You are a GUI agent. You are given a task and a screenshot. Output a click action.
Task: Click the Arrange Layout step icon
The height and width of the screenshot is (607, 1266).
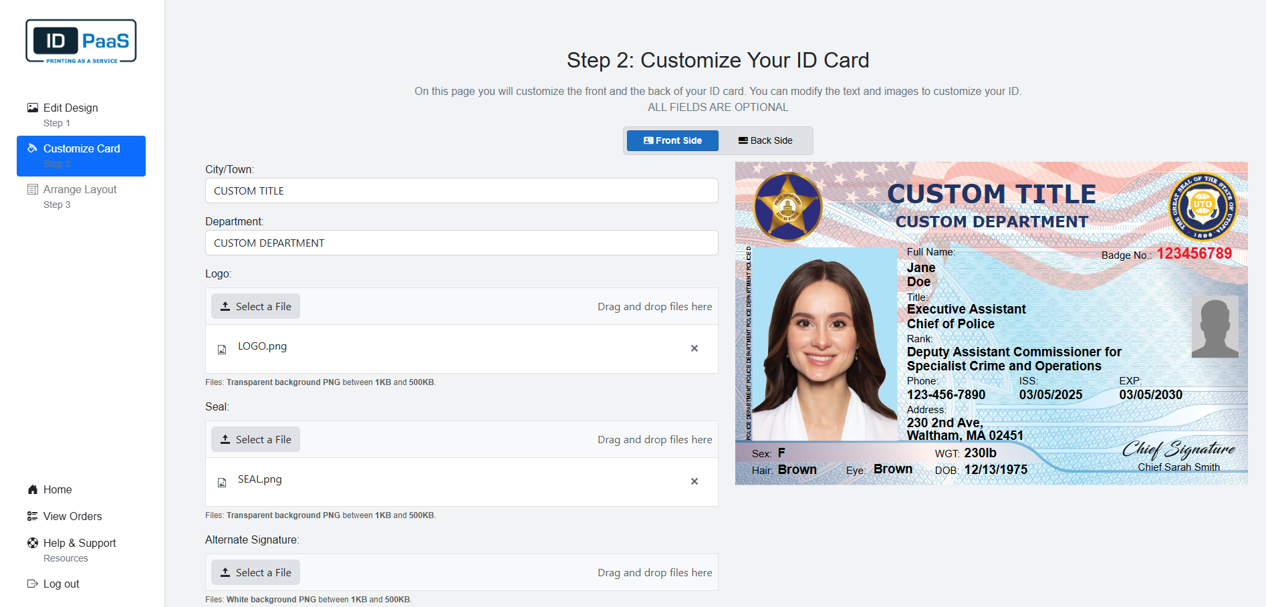pyautogui.click(x=32, y=189)
